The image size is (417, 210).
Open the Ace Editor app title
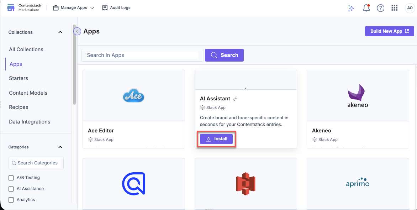101,131
